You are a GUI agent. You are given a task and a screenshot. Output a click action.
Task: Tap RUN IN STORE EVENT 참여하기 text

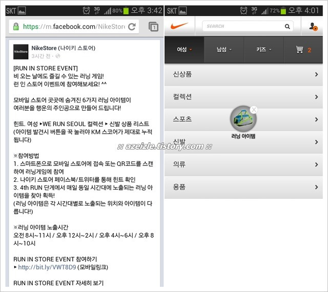[x=55, y=259]
